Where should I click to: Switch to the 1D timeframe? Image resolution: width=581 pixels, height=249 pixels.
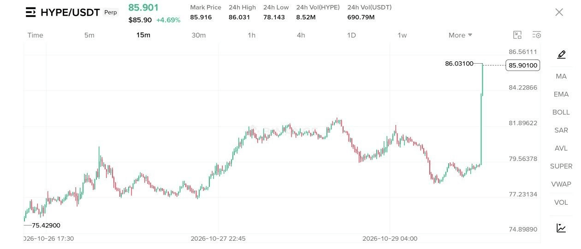tap(351, 36)
